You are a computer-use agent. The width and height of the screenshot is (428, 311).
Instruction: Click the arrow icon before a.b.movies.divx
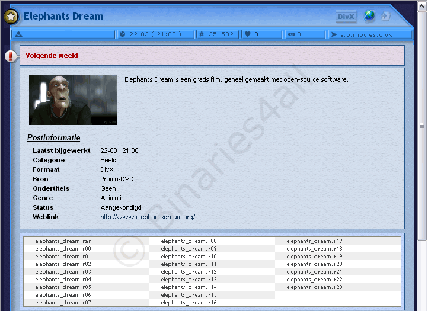pos(334,34)
